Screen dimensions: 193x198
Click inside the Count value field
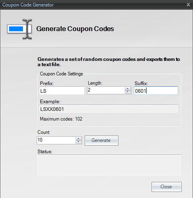click(x=56, y=140)
